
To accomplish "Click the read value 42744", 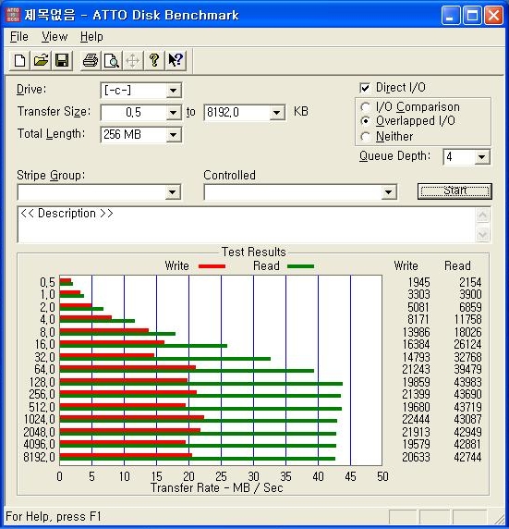I will (467, 457).
